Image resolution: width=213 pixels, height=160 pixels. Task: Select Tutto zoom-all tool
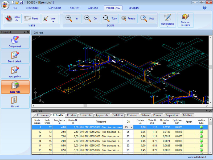[110, 18]
